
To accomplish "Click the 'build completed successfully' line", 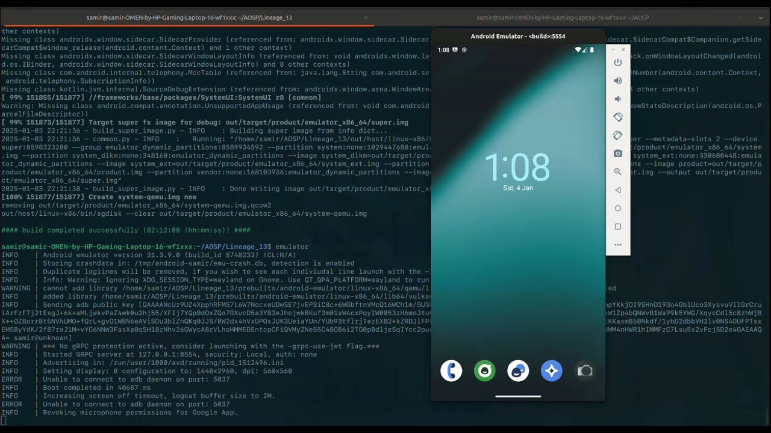I will point(126,230).
